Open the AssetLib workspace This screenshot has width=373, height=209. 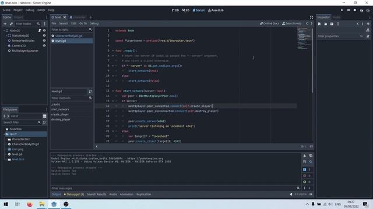coord(216,10)
